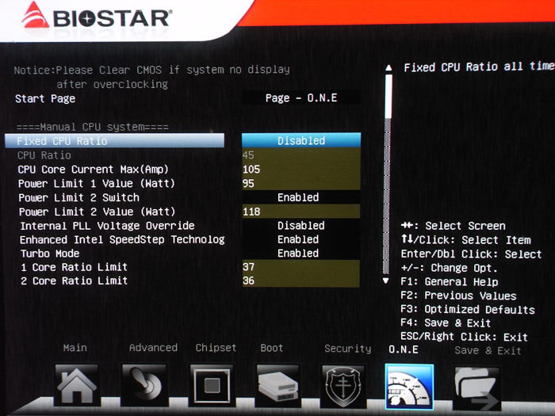Click scrollbar down arrow in settings list
555x416 pixels.
click(x=386, y=281)
